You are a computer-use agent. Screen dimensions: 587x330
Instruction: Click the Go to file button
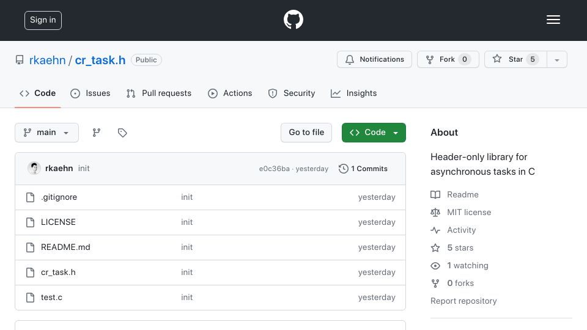(306, 133)
